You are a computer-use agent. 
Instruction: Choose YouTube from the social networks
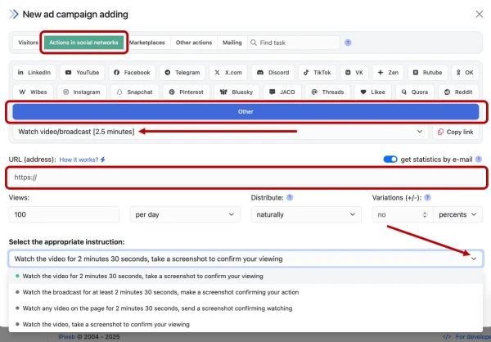click(82, 73)
